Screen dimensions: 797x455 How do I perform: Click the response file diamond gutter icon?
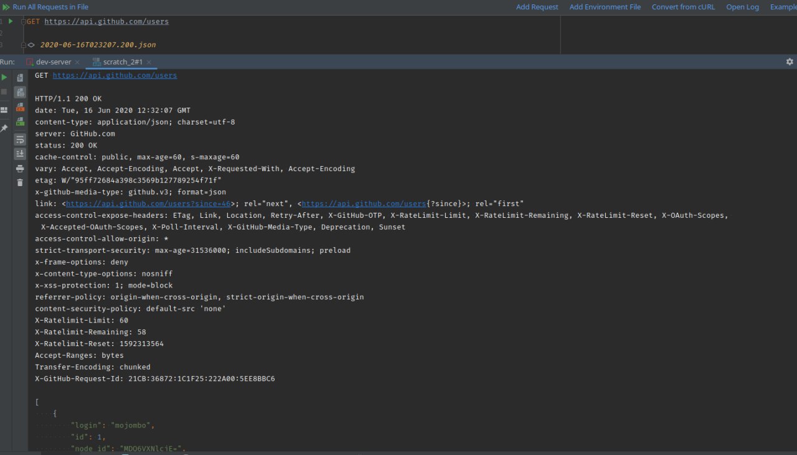(x=31, y=45)
